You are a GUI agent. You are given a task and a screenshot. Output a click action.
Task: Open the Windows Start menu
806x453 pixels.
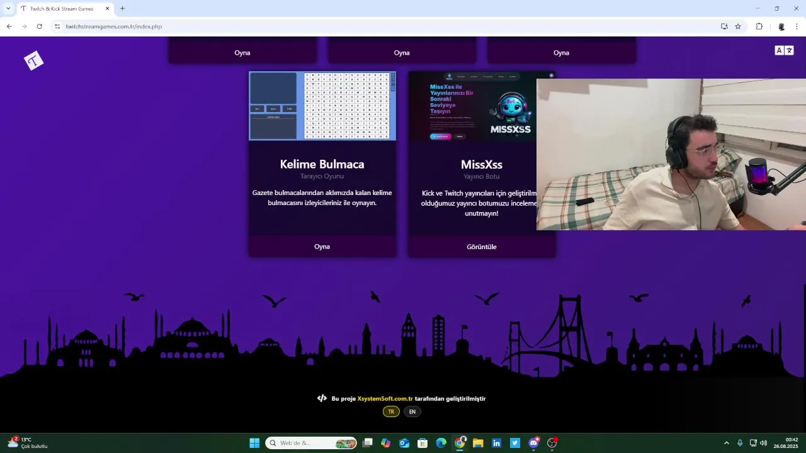click(254, 443)
